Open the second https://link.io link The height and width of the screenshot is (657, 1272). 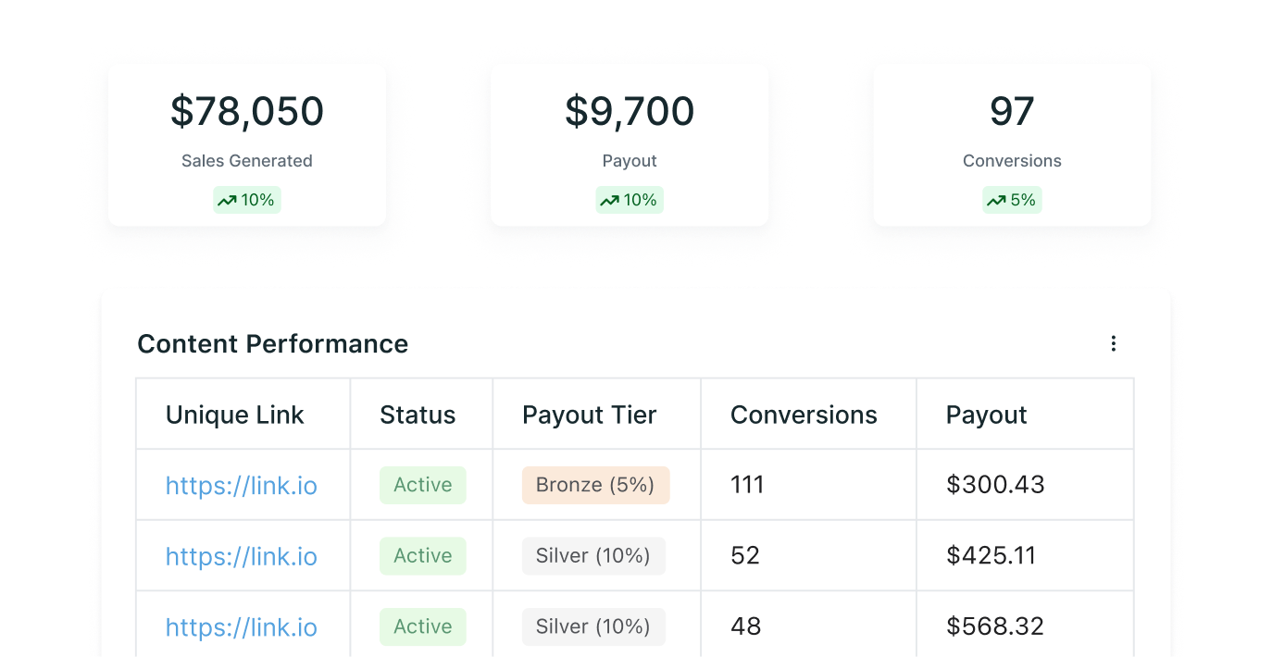click(x=241, y=556)
